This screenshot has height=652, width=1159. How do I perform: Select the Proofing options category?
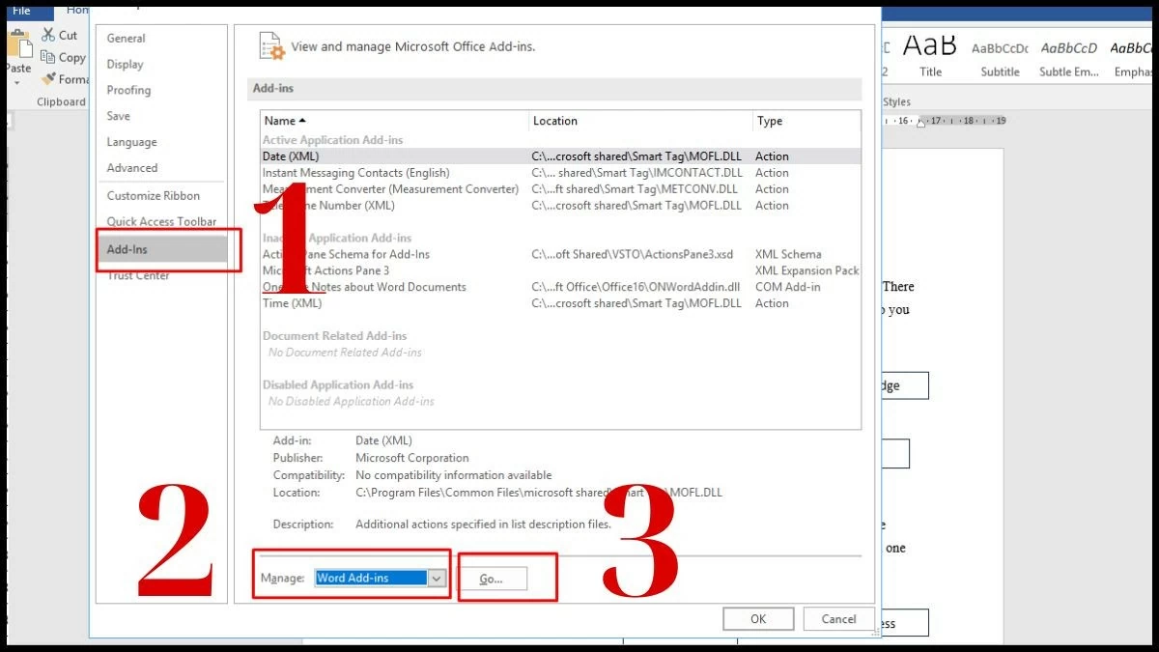128,90
